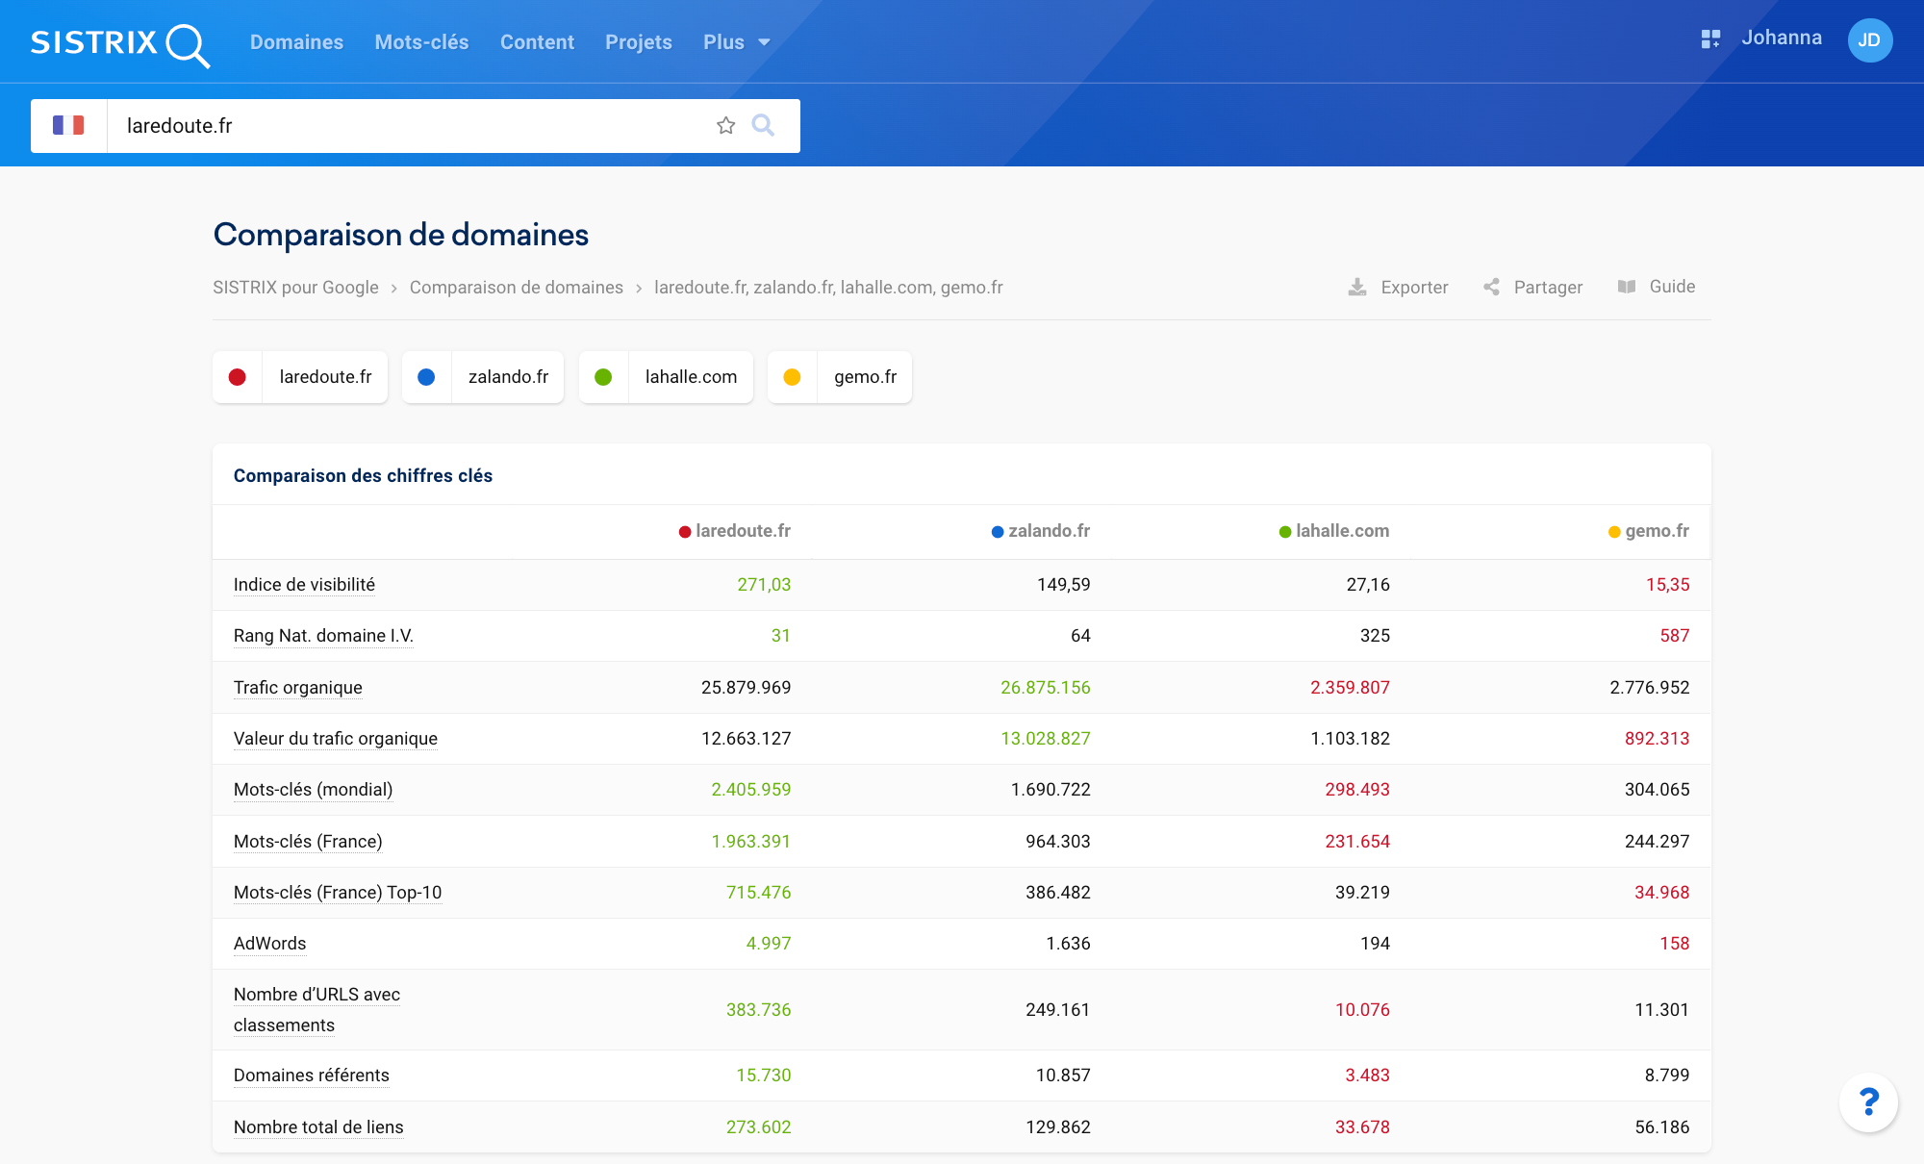Click the SISTRIX logo
The height and width of the screenshot is (1164, 1924).
click(120, 43)
